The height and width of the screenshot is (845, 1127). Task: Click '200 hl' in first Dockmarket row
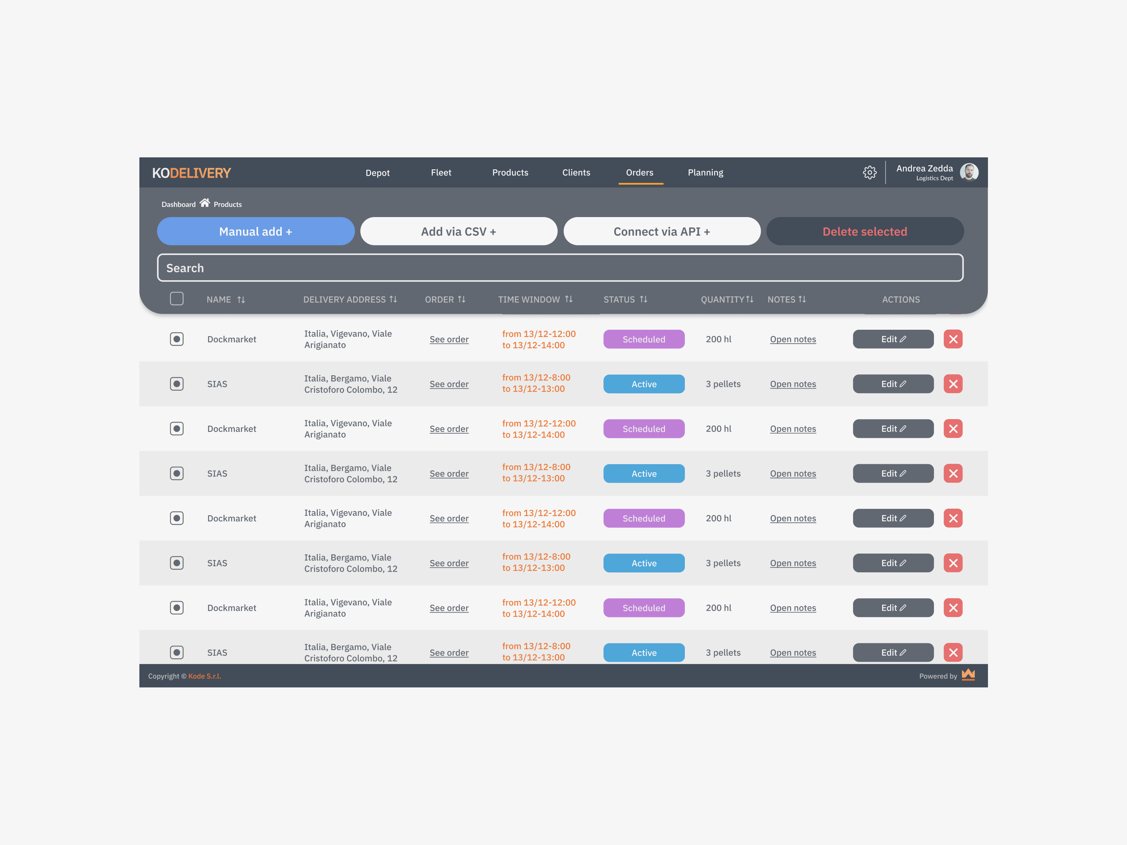(x=718, y=339)
